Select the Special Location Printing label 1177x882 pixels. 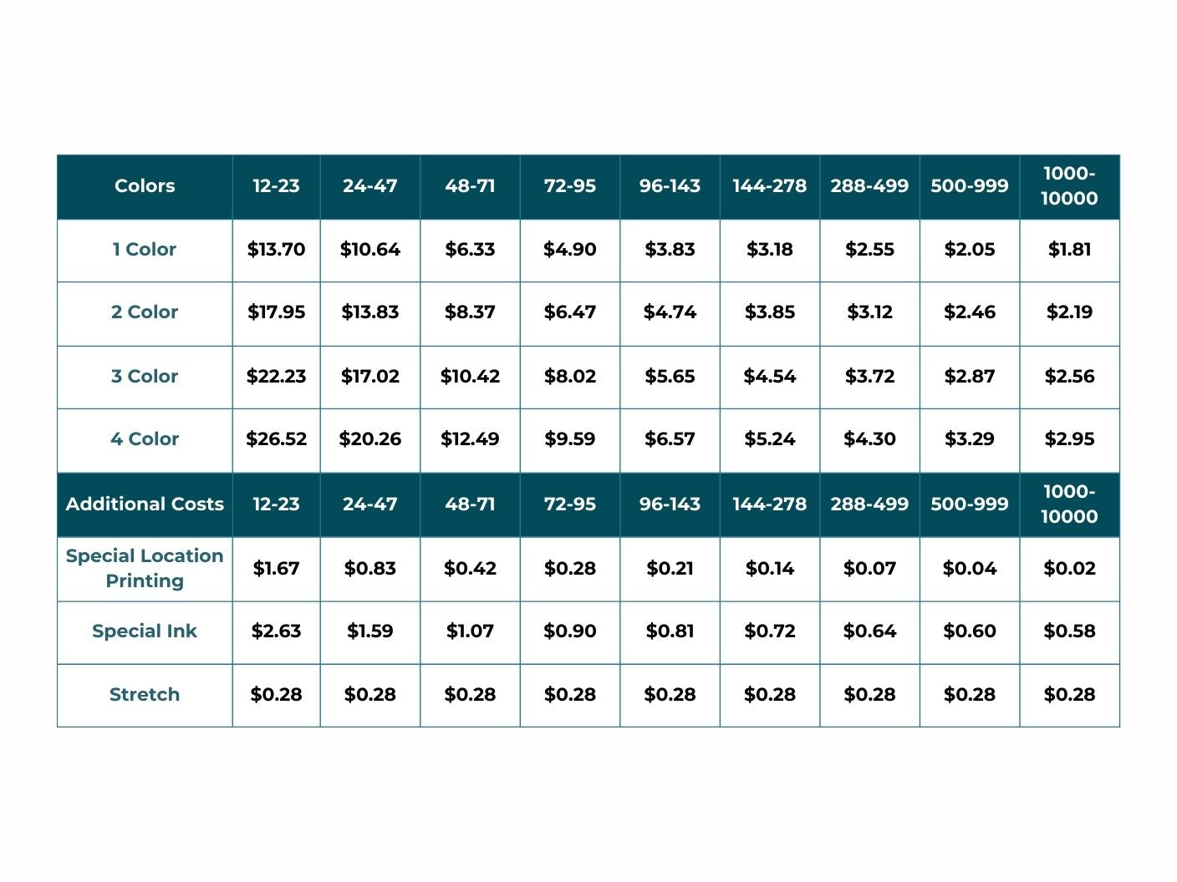click(145, 569)
